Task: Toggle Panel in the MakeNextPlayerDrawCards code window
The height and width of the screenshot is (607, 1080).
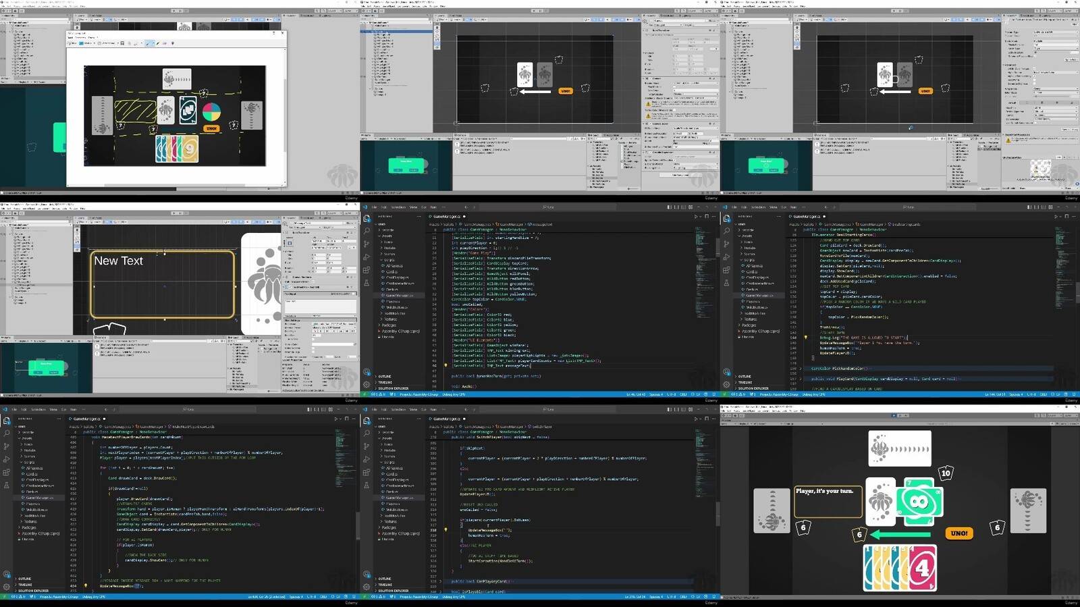Action: (x=317, y=410)
